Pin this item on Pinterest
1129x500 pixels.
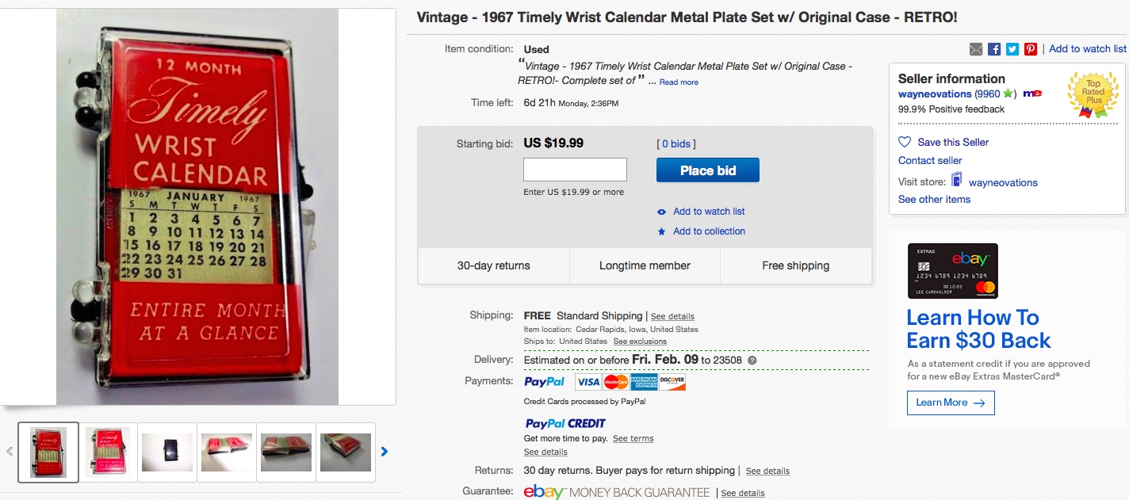pyautogui.click(x=1031, y=49)
